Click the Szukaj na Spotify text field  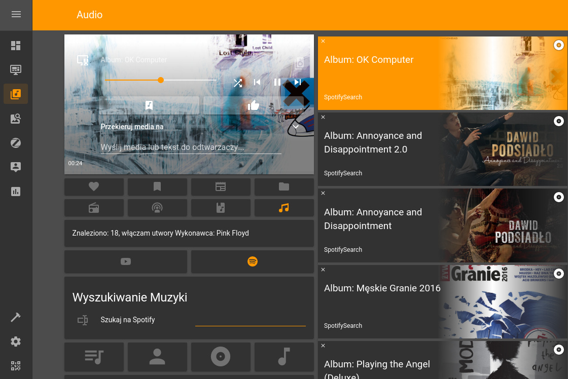pyautogui.click(x=251, y=320)
